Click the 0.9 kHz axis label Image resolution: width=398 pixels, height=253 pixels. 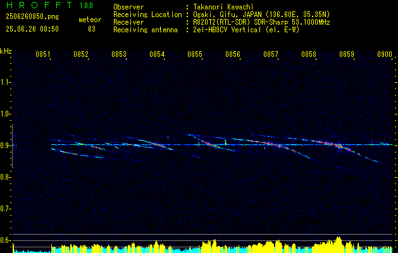[5, 145]
